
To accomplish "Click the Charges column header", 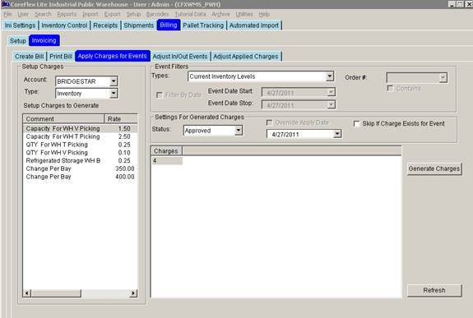I will pos(166,151).
